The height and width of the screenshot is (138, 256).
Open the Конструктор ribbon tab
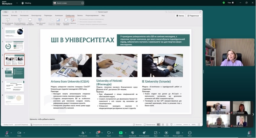(36, 15)
